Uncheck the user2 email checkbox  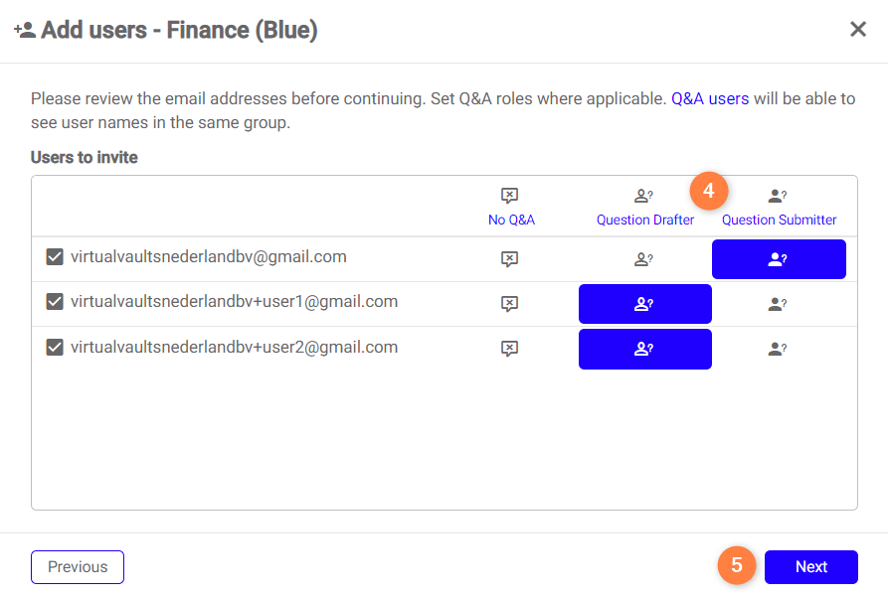(56, 348)
